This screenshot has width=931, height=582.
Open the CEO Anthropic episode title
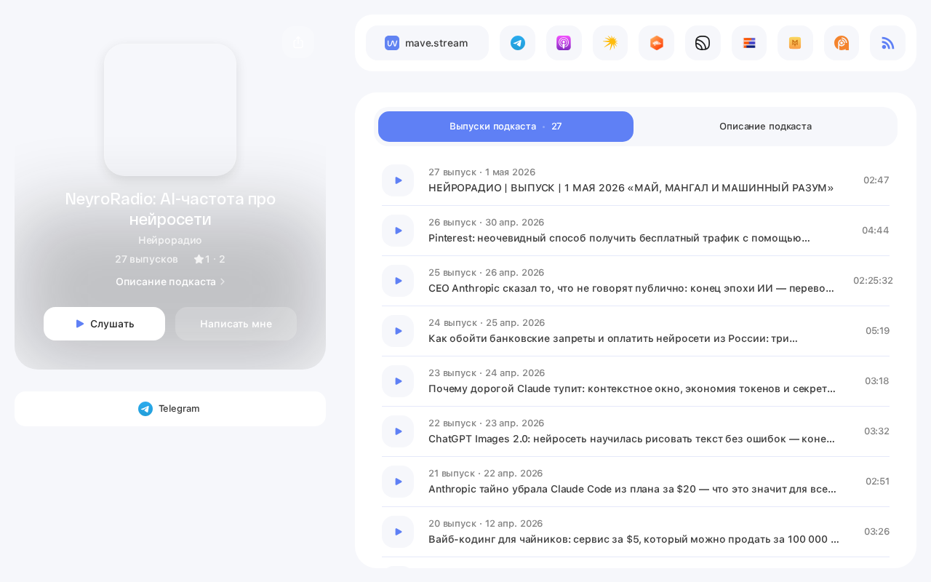(631, 288)
